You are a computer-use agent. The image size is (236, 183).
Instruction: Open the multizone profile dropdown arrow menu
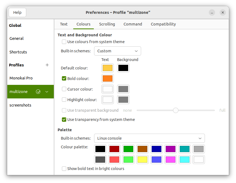coord(47,92)
